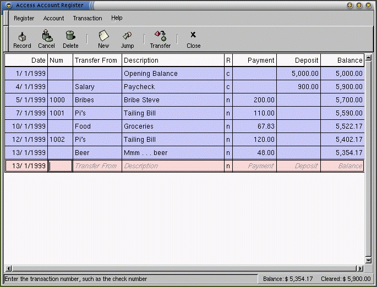The image size is (377, 287).
Task: Toggle reconcile flag on Paycheck row
Action: 228,87
